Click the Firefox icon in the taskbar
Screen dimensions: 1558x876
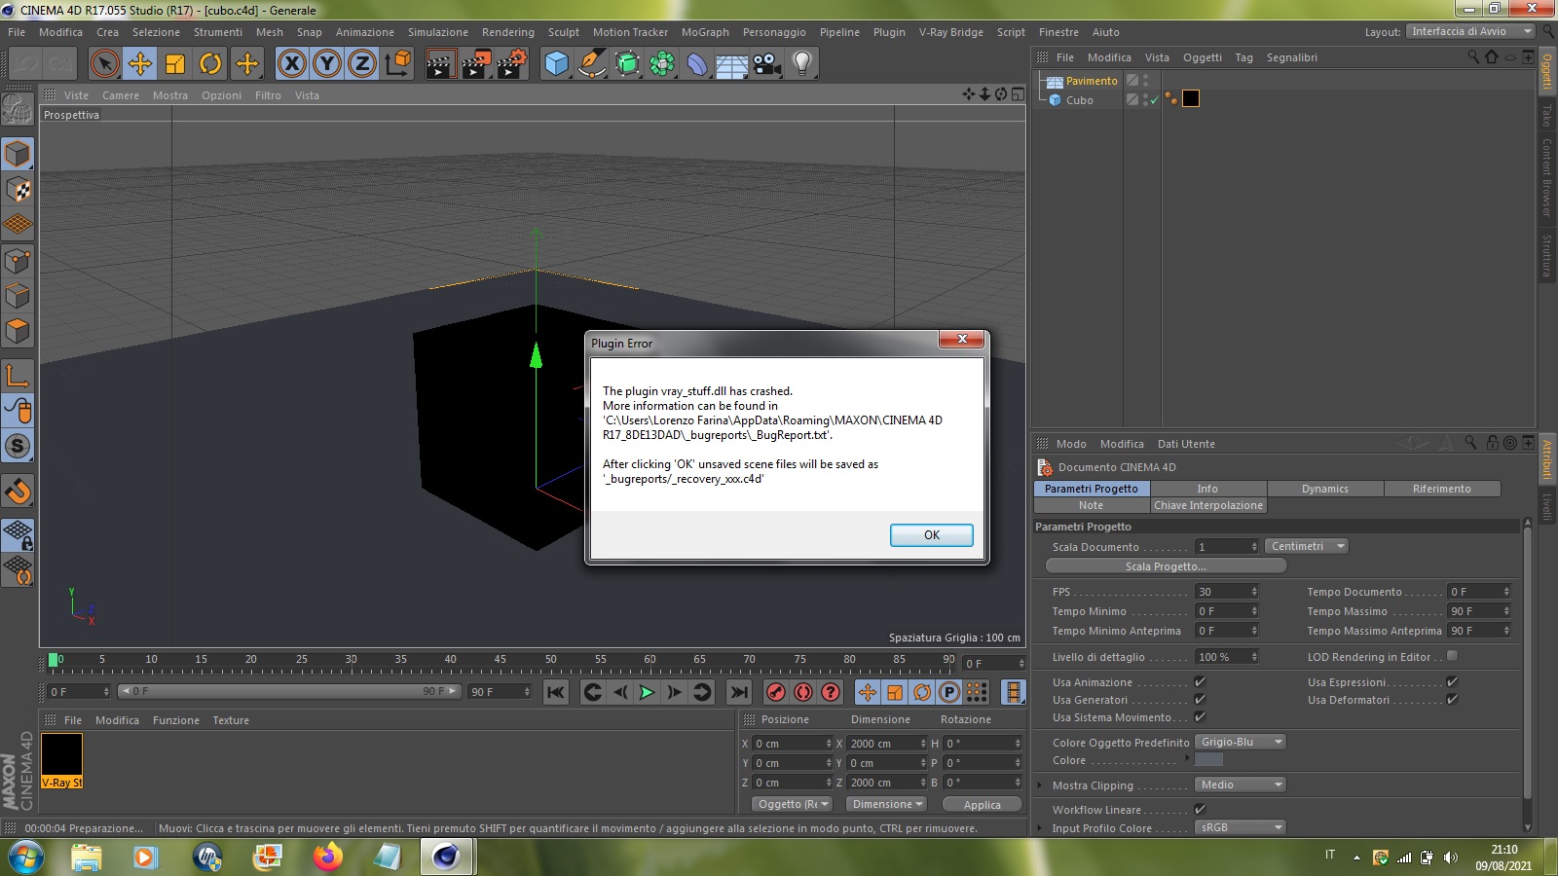[328, 857]
